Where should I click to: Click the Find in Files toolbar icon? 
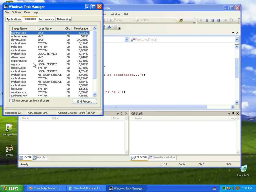[x=180, y=20]
